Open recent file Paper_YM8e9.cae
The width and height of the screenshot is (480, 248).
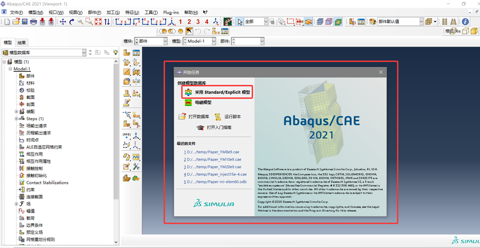pos(212,152)
